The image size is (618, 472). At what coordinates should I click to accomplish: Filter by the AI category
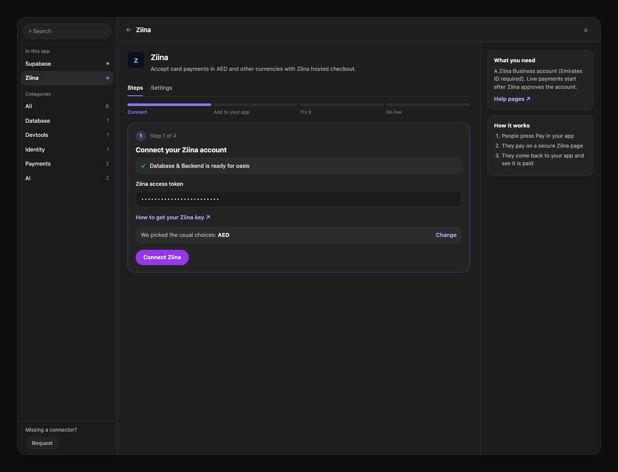(67, 179)
